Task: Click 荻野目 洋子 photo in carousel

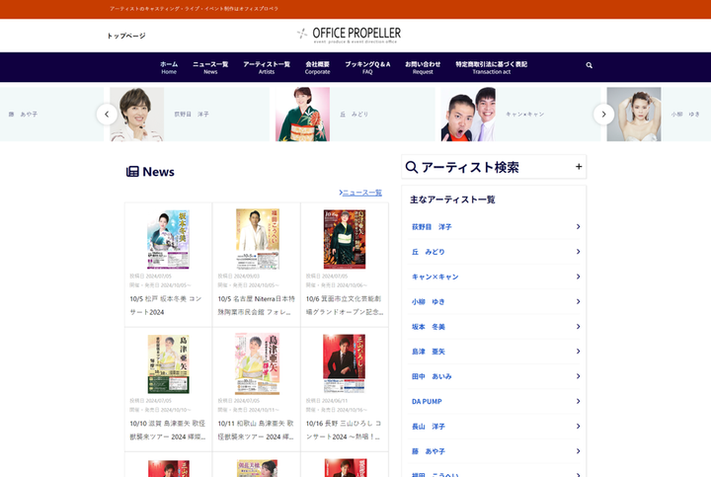Action: (x=136, y=115)
